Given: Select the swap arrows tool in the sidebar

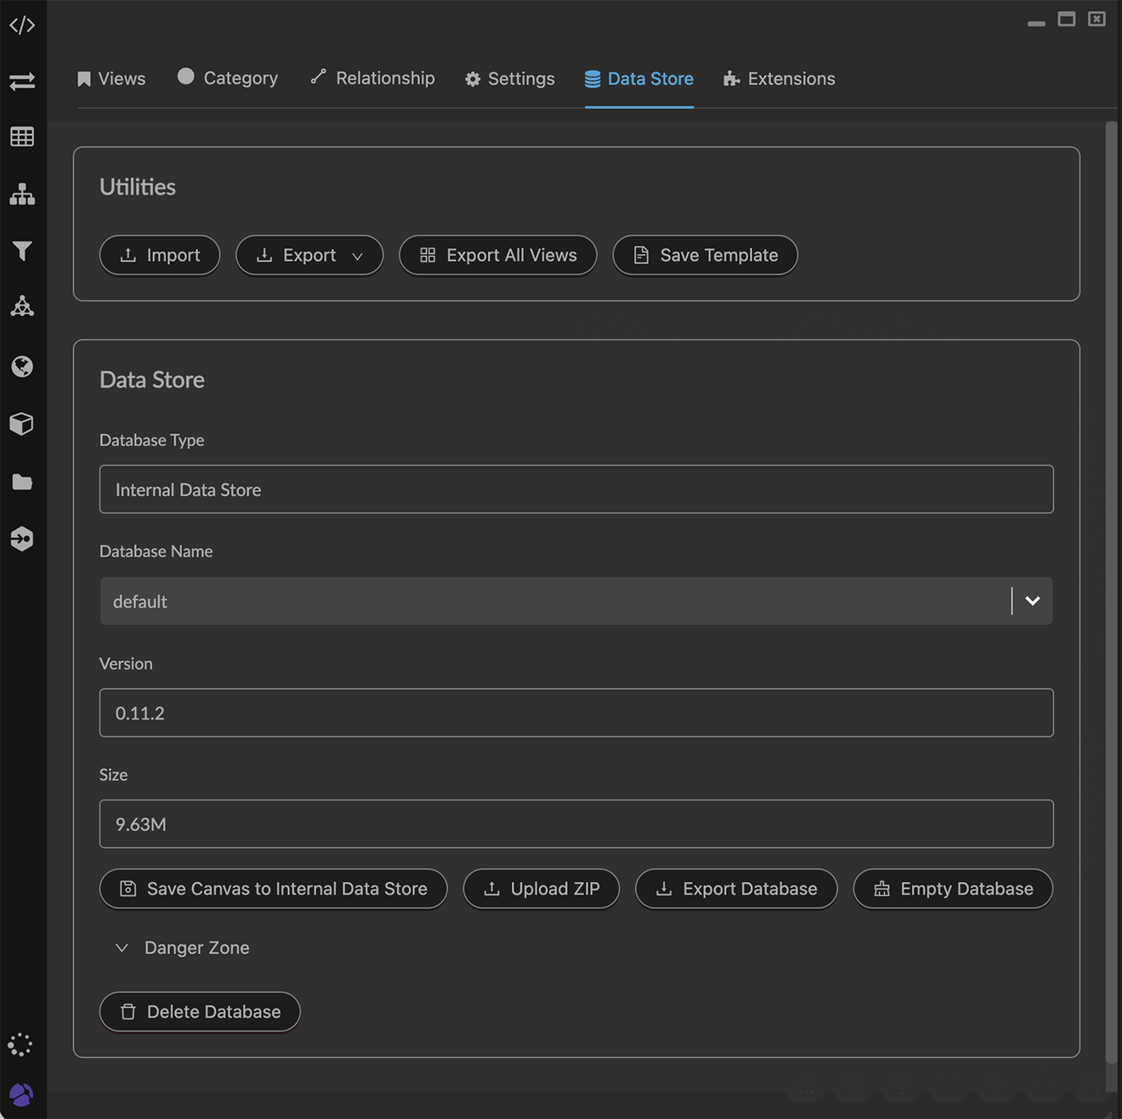Looking at the screenshot, I should 22,82.
